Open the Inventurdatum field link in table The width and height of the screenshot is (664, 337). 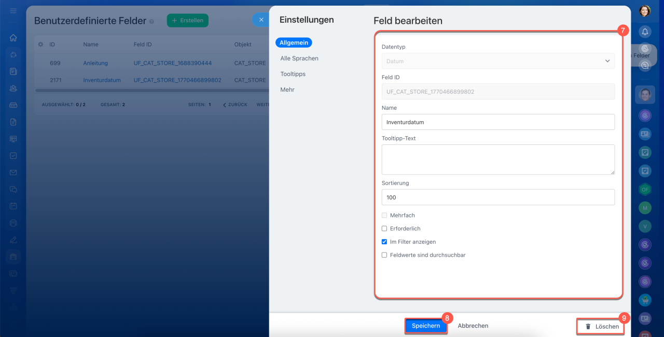[102, 80]
